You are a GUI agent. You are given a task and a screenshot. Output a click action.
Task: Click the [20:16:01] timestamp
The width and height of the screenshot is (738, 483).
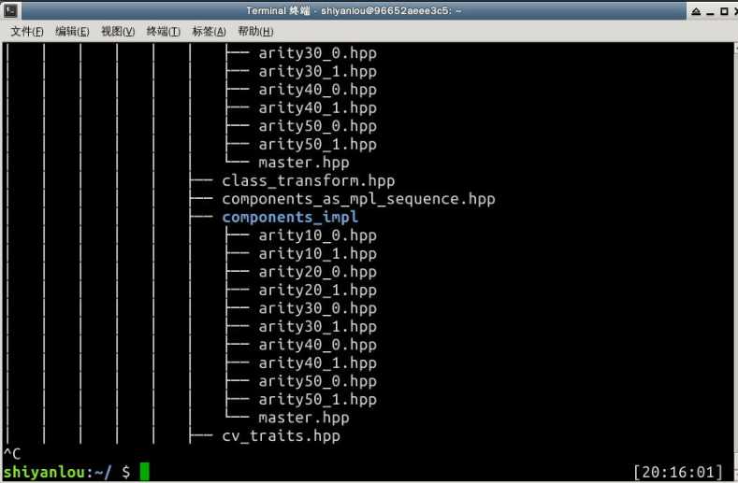pyautogui.click(x=678, y=472)
